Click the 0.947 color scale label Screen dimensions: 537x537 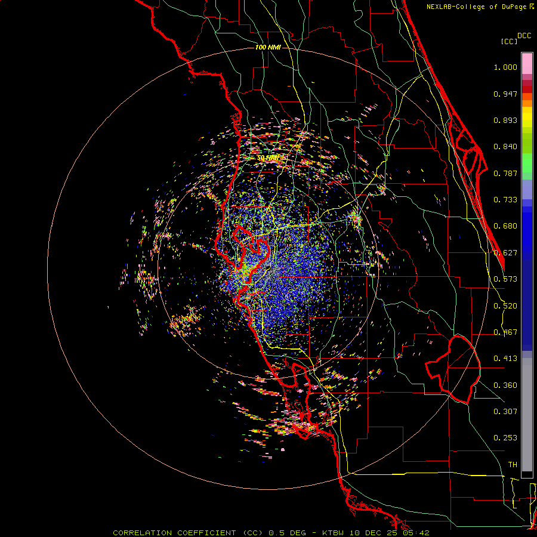[x=505, y=94]
